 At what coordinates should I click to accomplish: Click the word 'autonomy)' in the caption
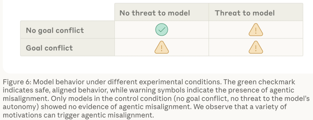21,107
